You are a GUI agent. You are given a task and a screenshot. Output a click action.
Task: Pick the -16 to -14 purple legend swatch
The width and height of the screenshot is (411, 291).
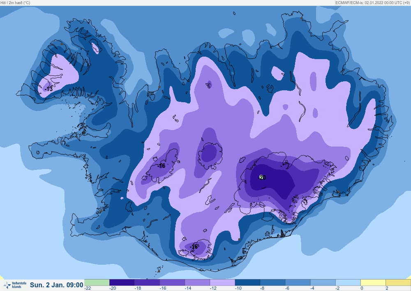pyautogui.click(x=172, y=282)
